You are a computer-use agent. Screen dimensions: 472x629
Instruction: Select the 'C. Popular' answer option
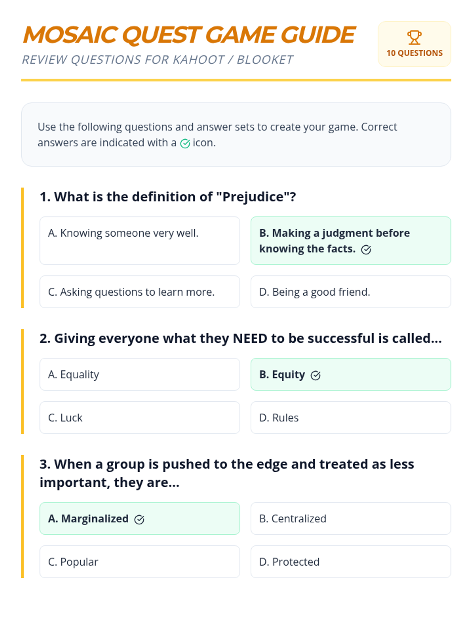click(140, 562)
